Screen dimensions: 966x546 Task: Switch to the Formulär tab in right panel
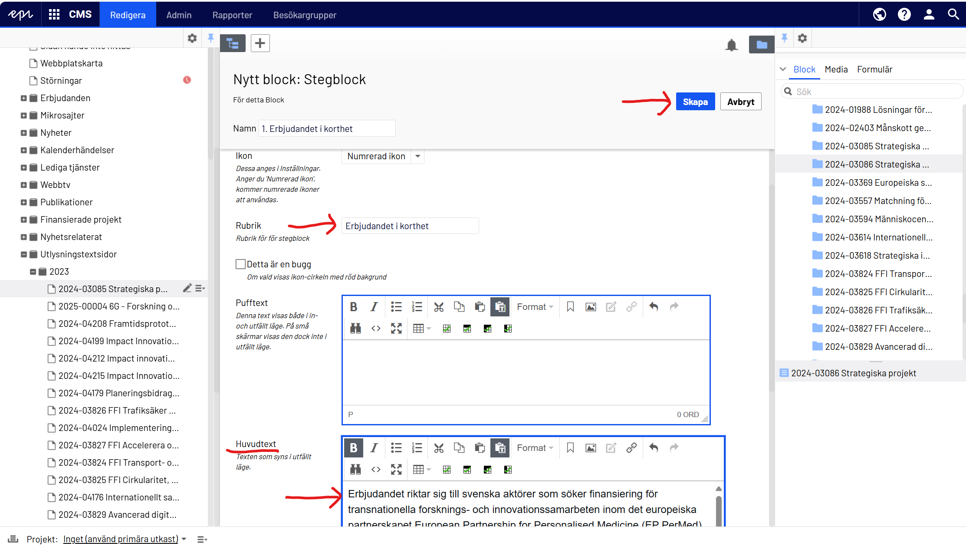(x=875, y=69)
